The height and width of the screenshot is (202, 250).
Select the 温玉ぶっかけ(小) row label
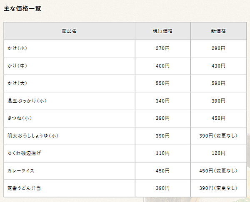coord(69,101)
